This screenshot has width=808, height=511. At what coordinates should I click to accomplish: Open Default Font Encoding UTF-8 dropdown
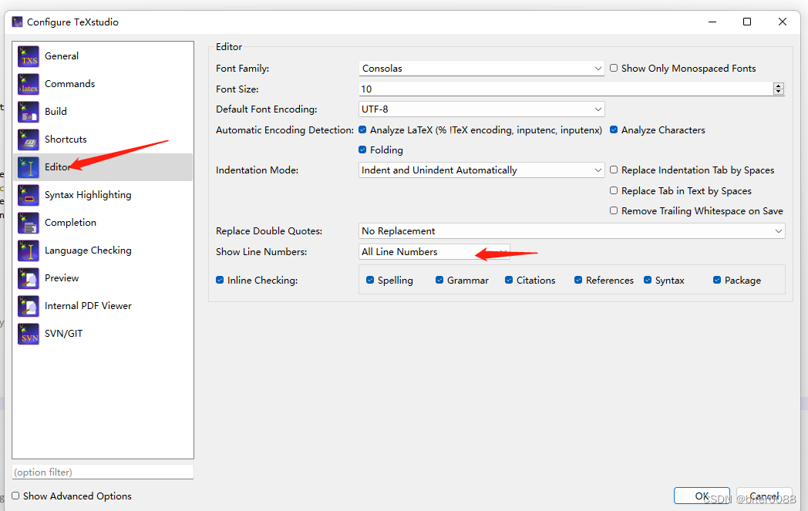coord(481,109)
